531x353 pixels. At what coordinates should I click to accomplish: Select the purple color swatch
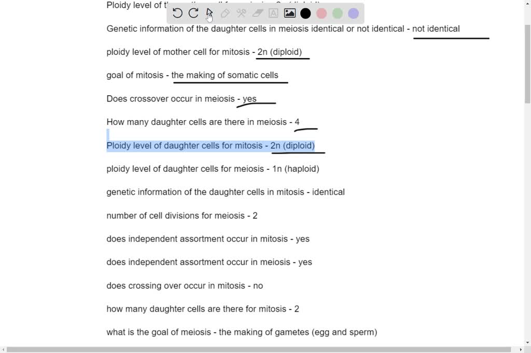click(x=353, y=13)
